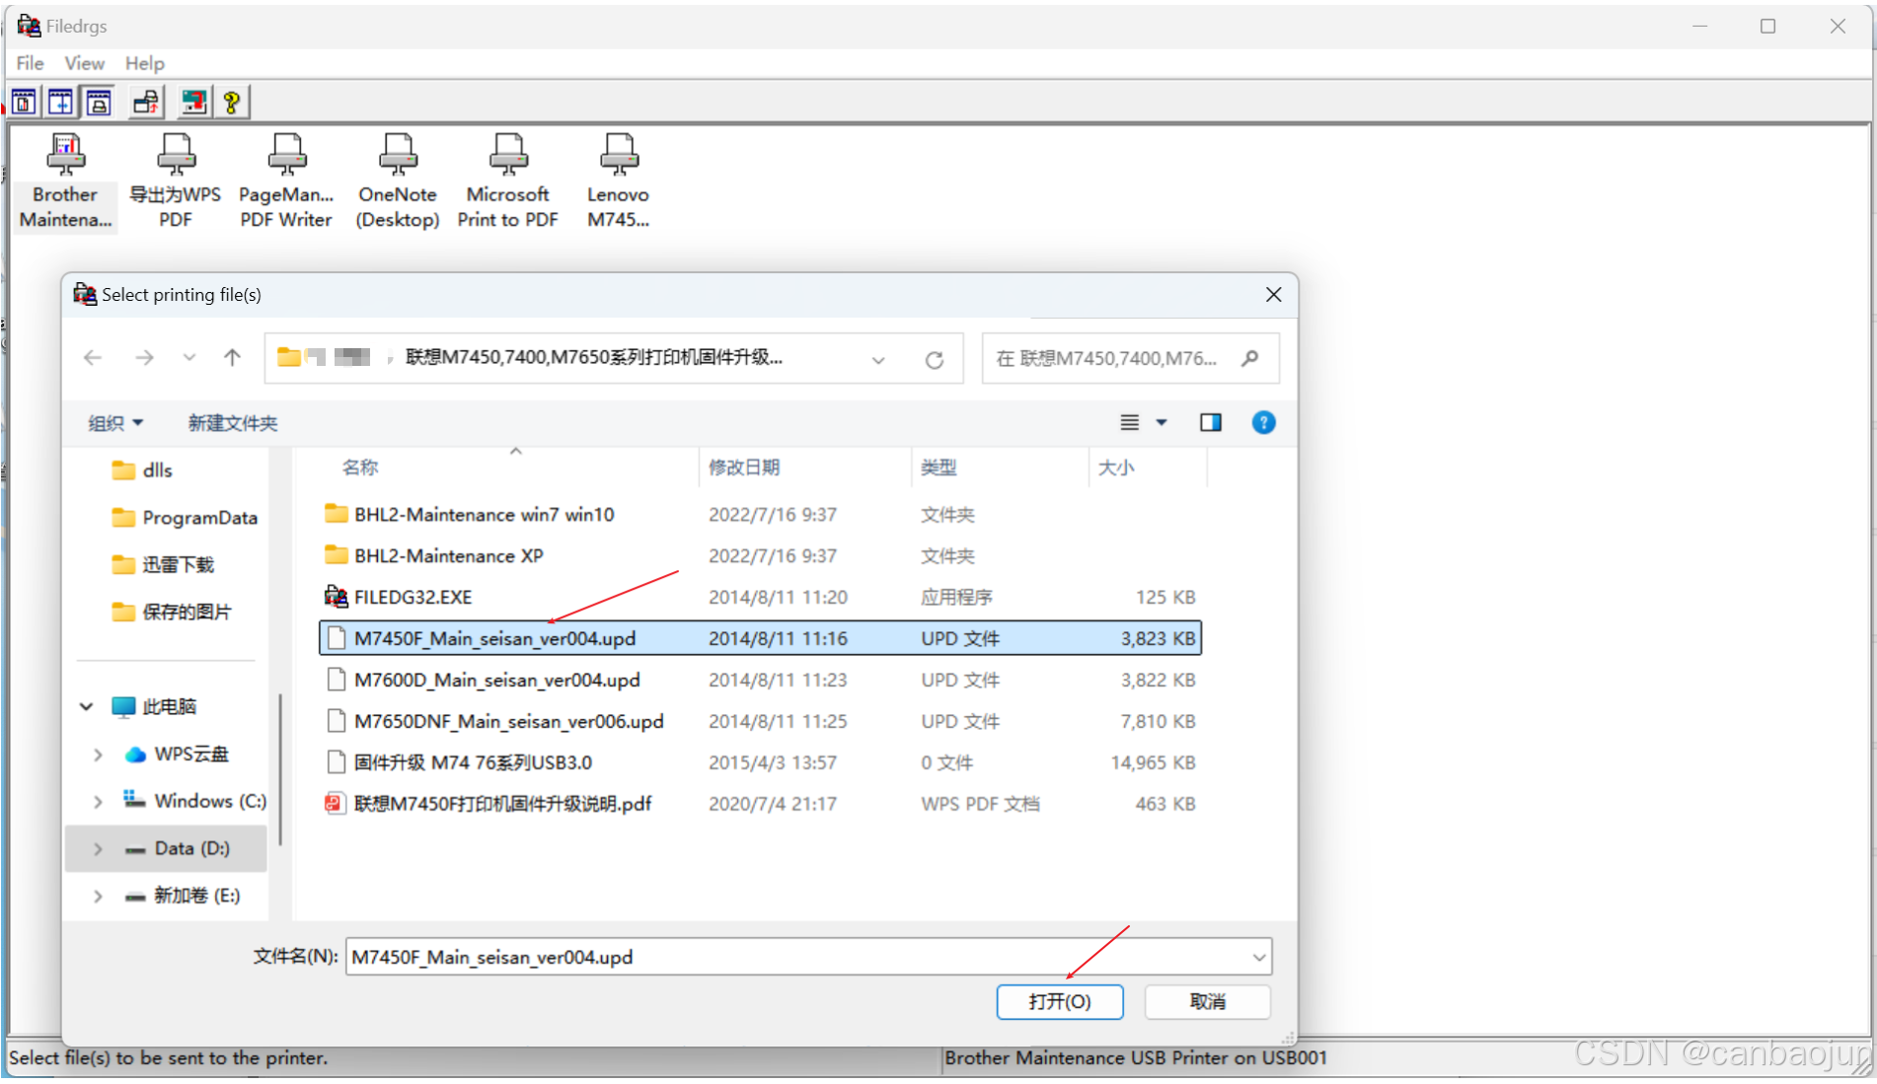Viewport: 1877px width, 1084px height.
Task: Click the 打开(O) button
Action: pos(1060,1002)
